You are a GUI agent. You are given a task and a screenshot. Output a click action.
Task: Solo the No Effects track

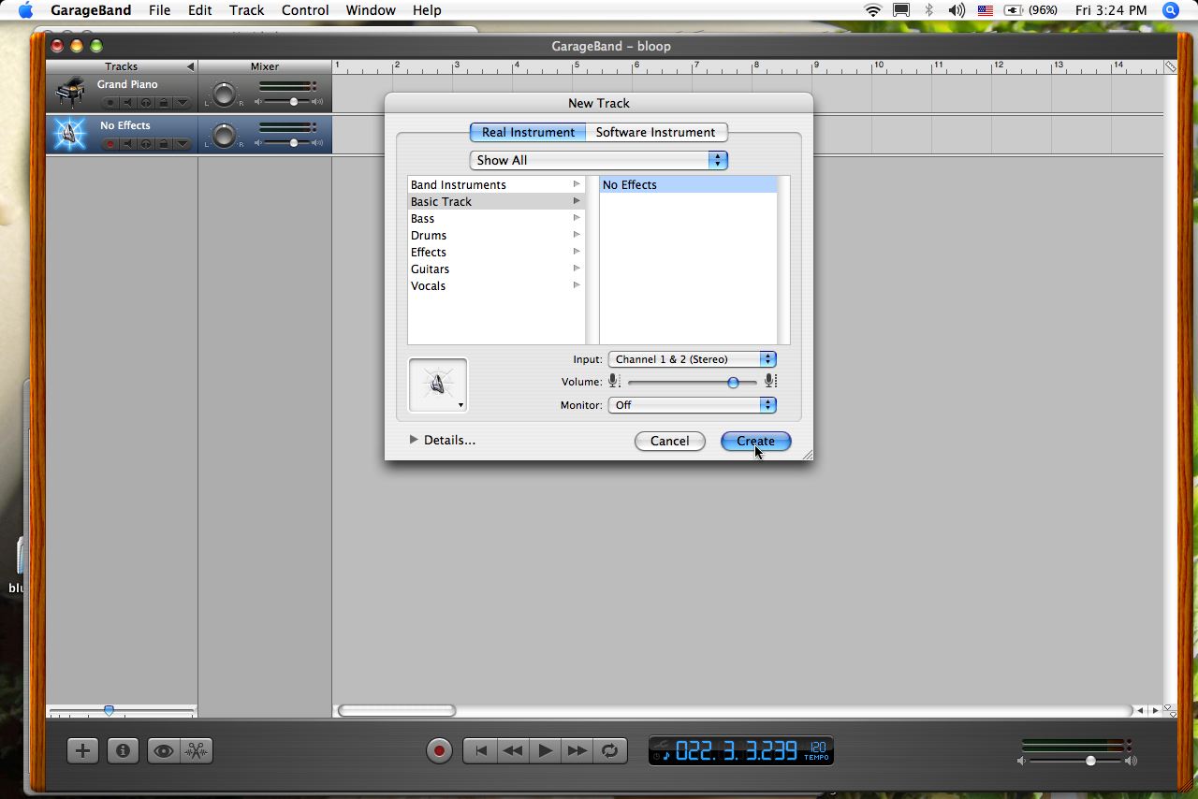[x=146, y=144]
